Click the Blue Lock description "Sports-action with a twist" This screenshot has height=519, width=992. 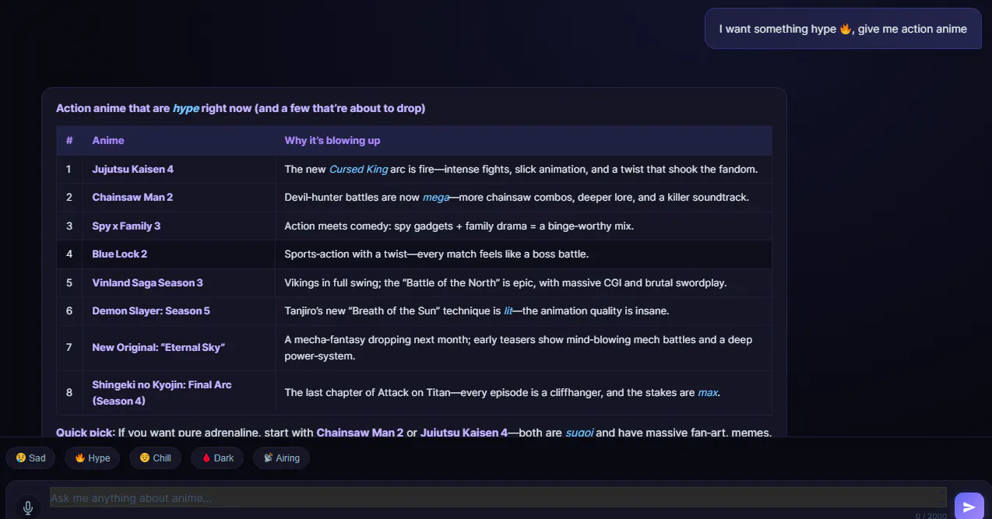pyautogui.click(x=437, y=254)
